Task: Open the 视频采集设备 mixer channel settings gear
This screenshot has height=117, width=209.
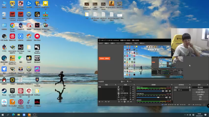Action: point(170,97)
